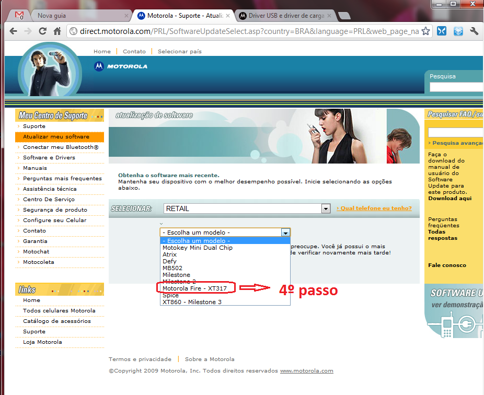The image size is (484, 395).
Task: Open Fale conosco link
Action: point(447,265)
